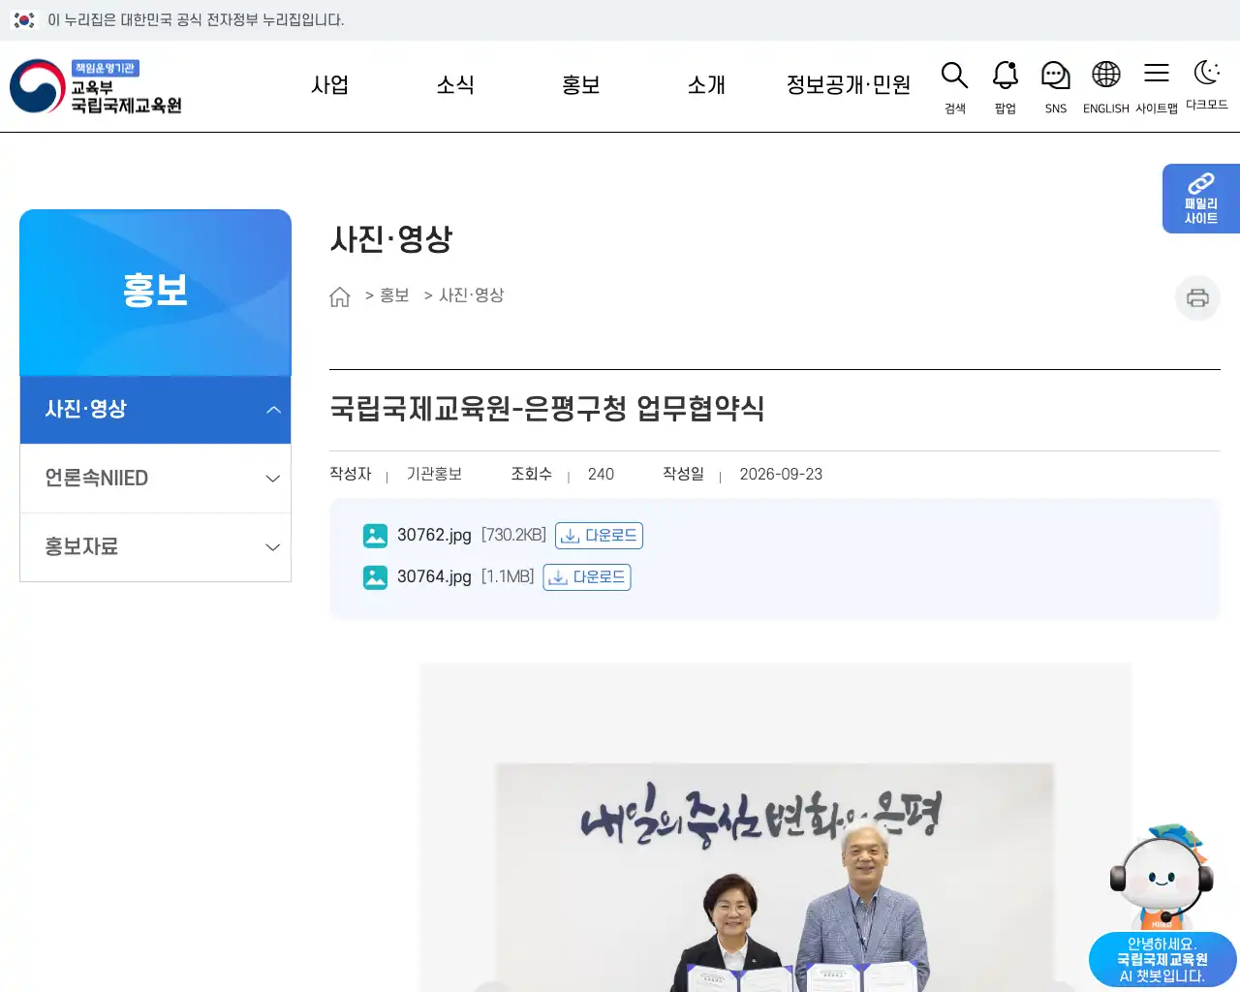Click the NIIED logo in header
Viewport: 1240px width, 992px height.
[x=96, y=86]
